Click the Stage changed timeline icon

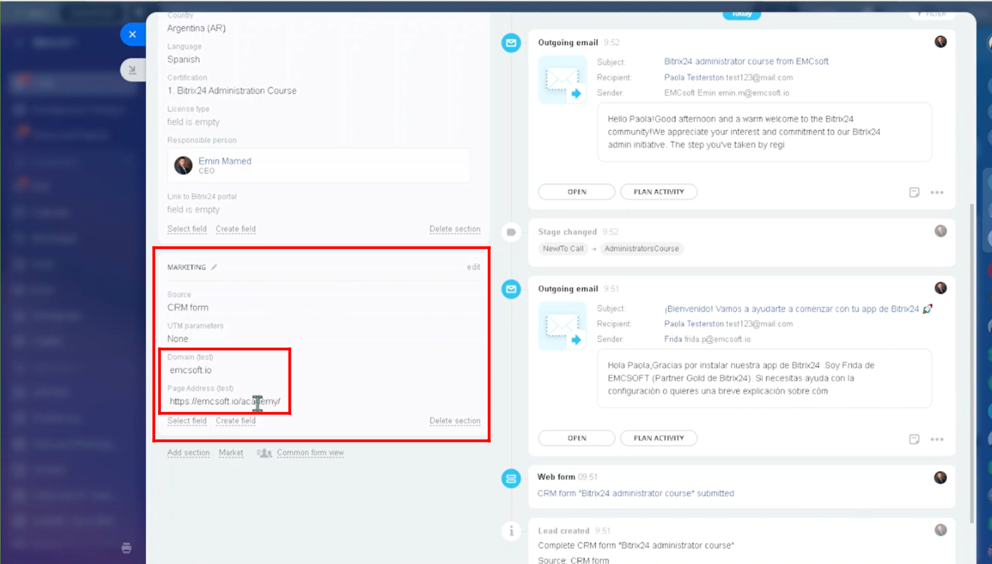511,232
